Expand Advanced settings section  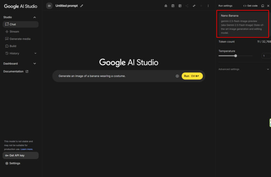click(x=244, y=69)
